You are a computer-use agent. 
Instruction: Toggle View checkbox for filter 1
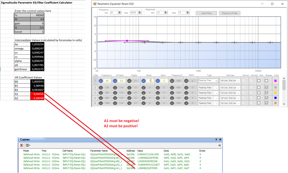(258, 81)
